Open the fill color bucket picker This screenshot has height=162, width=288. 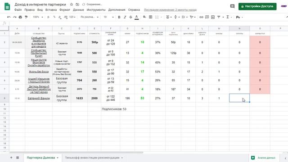(144, 17)
